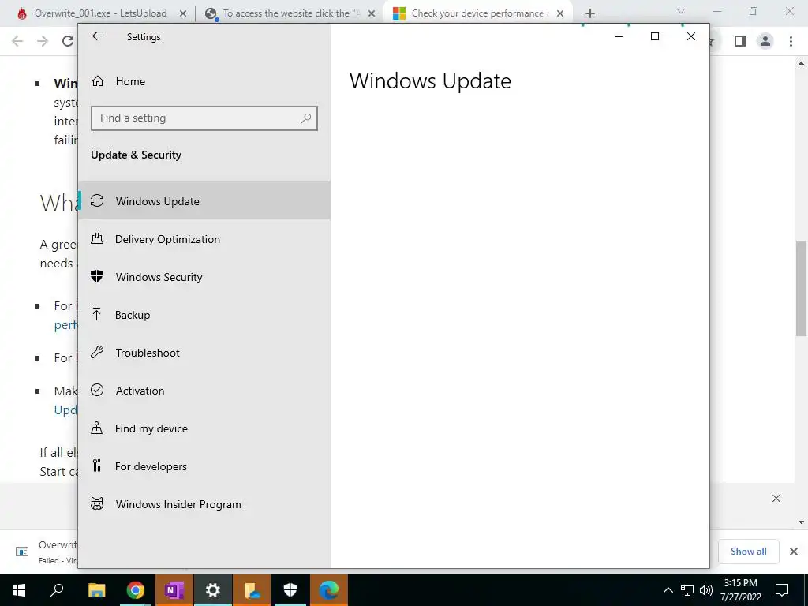Maximize the Settings window
The width and height of the screenshot is (808, 606).
click(x=655, y=36)
